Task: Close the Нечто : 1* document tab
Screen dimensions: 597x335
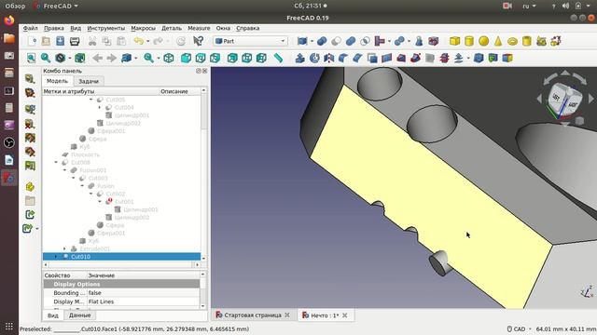Action: pos(344,315)
